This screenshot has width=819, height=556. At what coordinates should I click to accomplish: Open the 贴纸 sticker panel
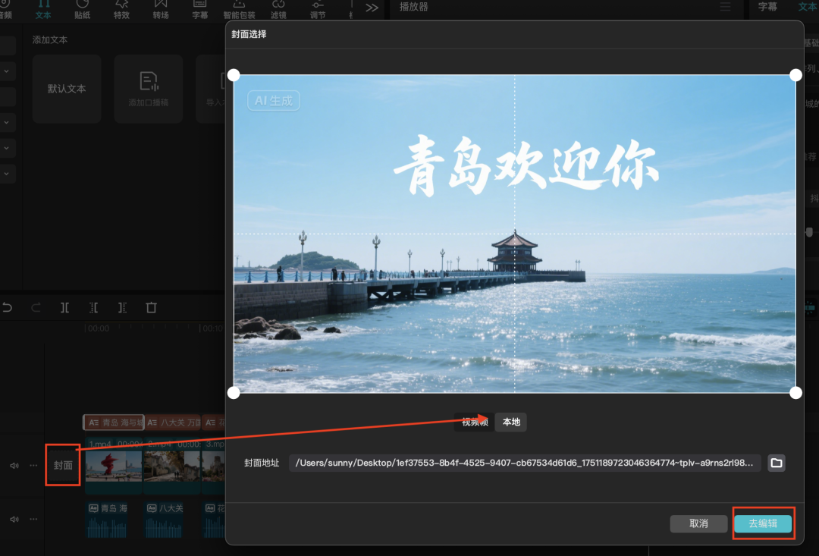[x=82, y=11]
